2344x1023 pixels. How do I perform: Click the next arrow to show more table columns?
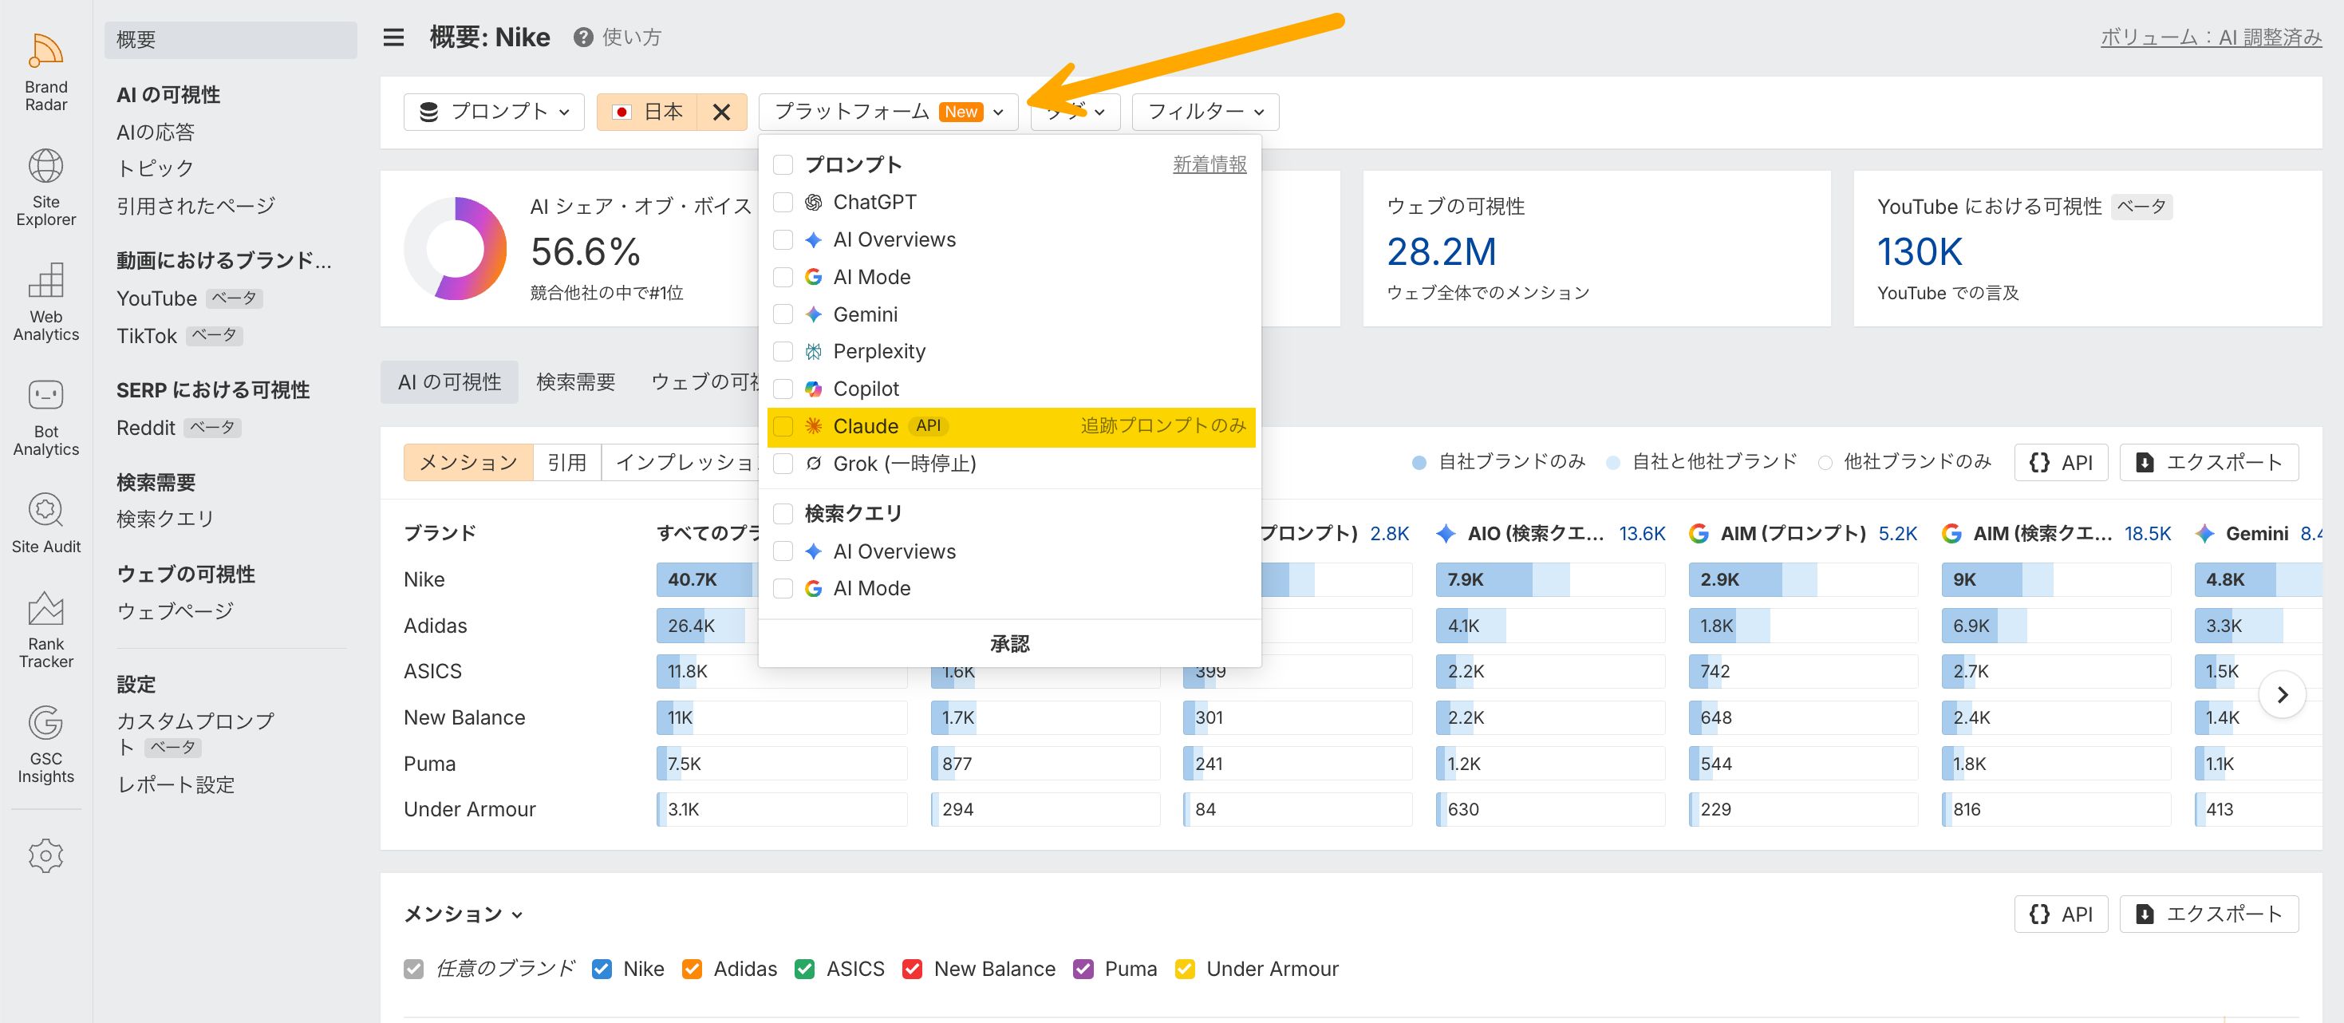pyautogui.click(x=2282, y=695)
